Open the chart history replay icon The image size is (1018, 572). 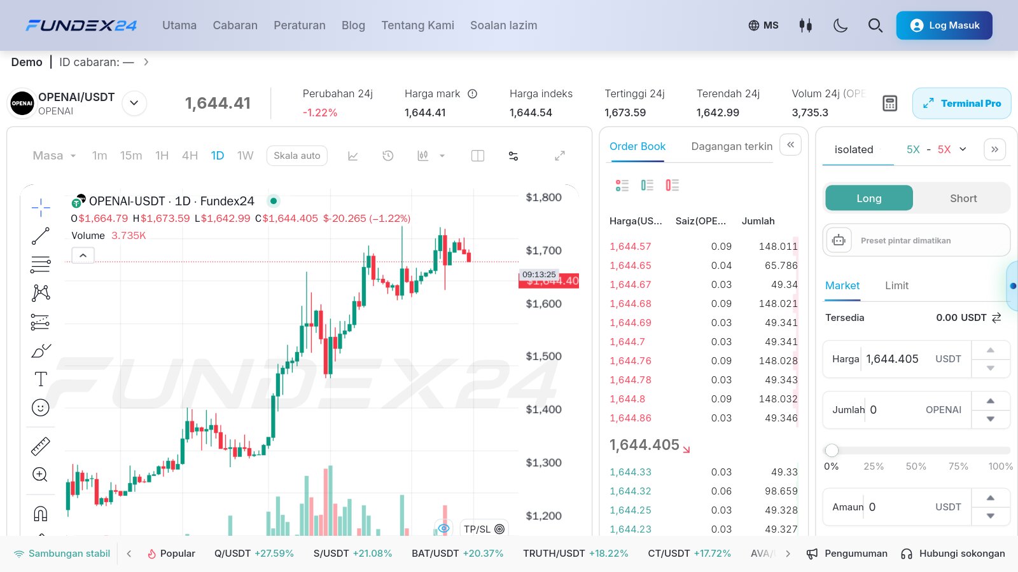pos(388,156)
